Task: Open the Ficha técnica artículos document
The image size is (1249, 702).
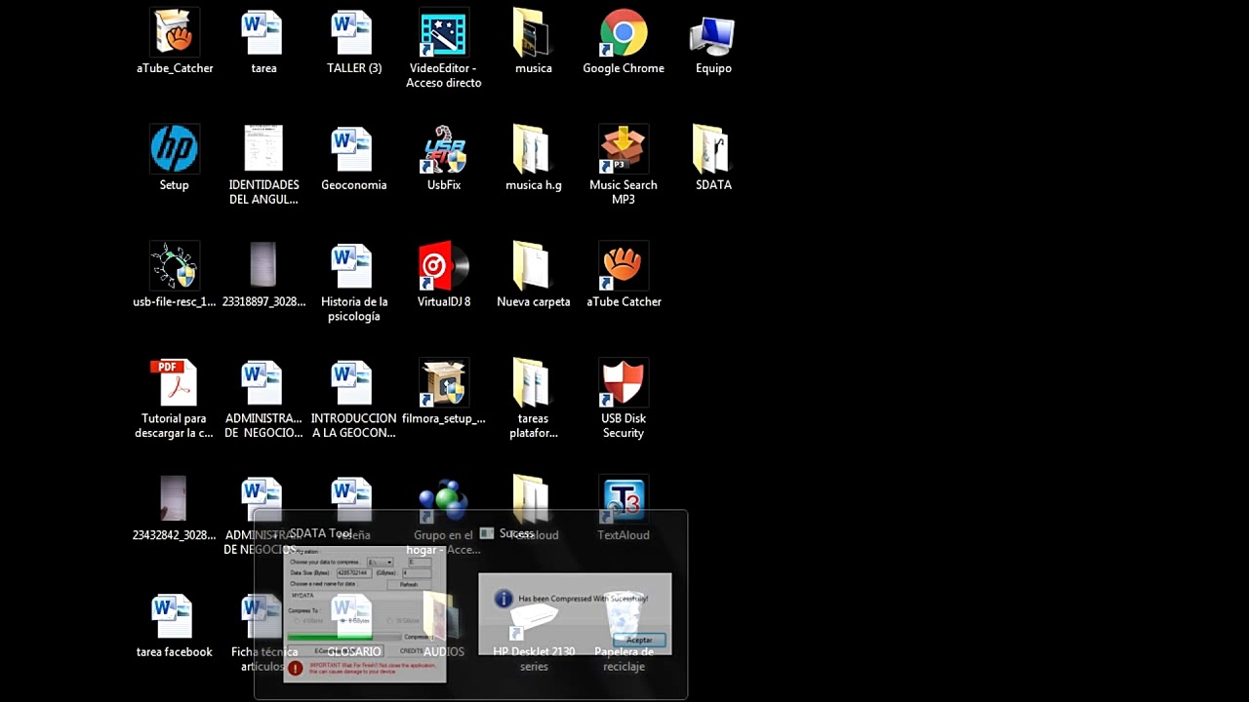Action: click(x=263, y=632)
